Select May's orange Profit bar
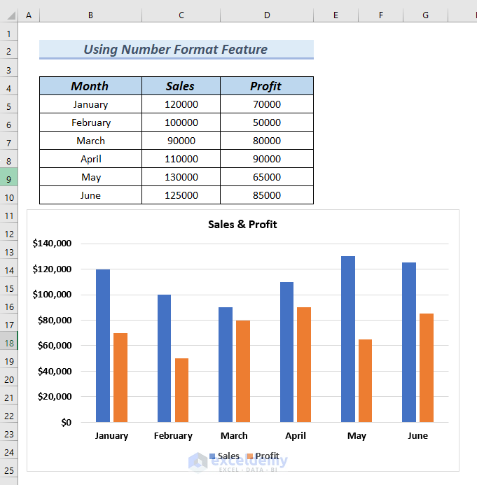Image resolution: width=477 pixels, height=485 pixels. [365, 381]
